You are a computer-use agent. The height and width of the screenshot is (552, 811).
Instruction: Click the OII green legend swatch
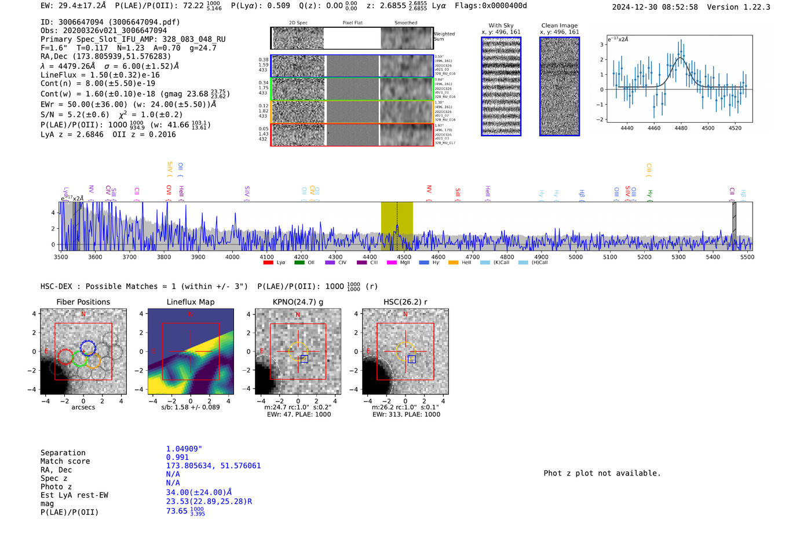pyautogui.click(x=299, y=262)
